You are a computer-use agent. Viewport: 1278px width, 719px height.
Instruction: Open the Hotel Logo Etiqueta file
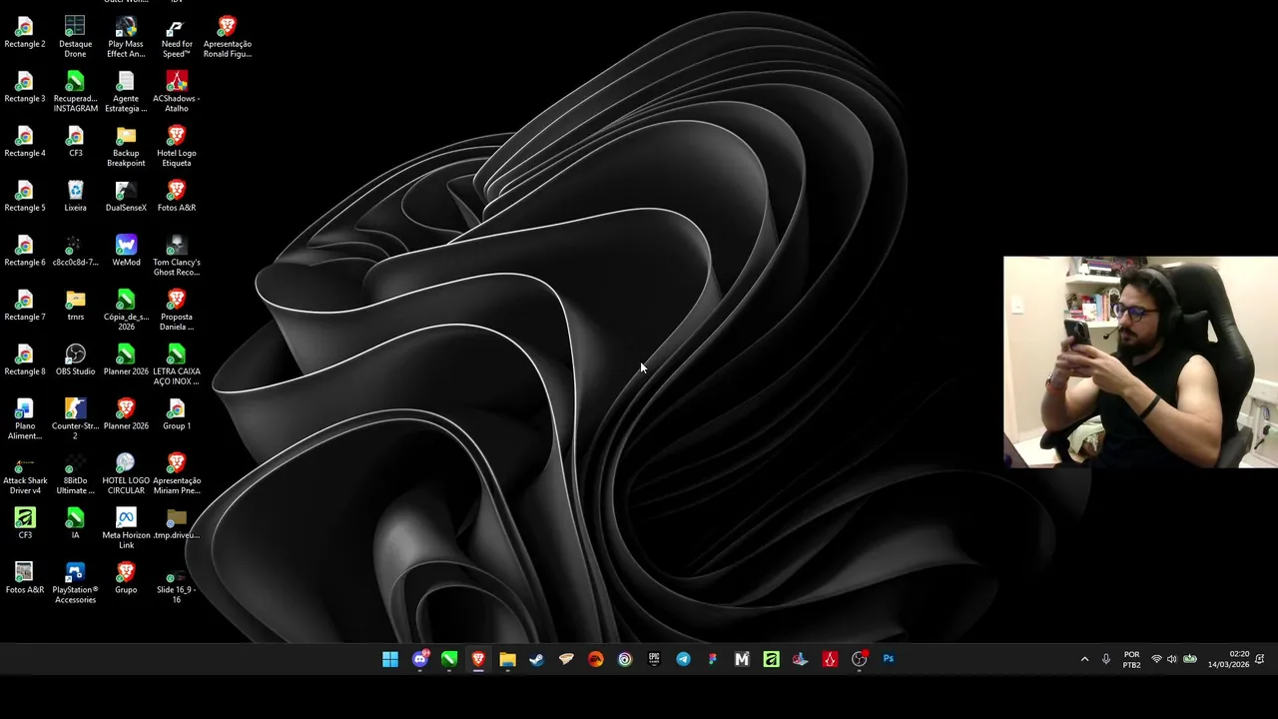click(177, 146)
